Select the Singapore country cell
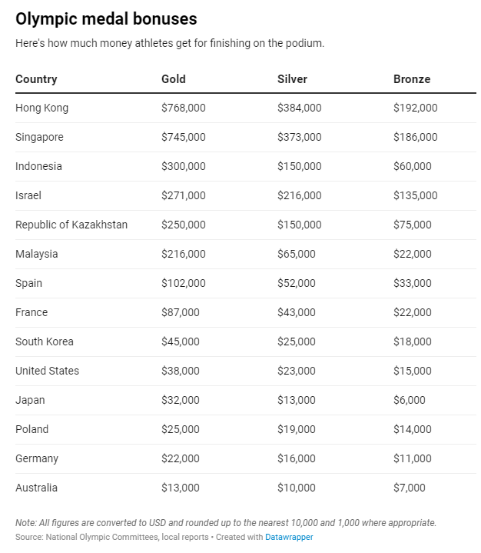 (x=39, y=138)
